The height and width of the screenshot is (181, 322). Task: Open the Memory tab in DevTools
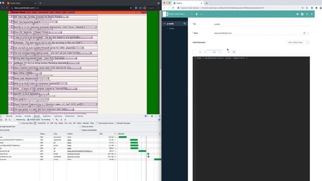pyautogui.click(x=80, y=116)
